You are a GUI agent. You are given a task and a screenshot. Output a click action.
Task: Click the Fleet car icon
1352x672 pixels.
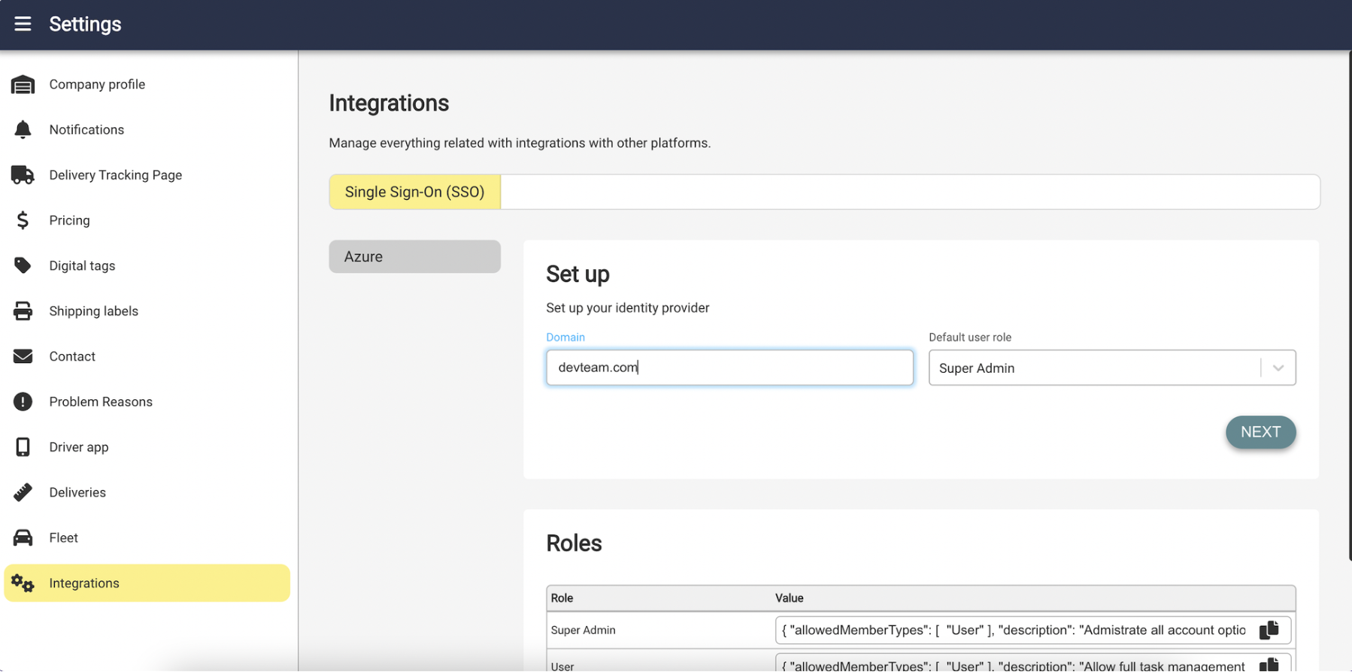click(x=23, y=538)
